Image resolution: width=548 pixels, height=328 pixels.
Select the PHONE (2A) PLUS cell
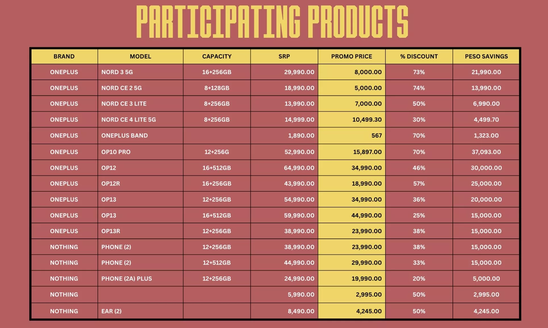[126, 279]
